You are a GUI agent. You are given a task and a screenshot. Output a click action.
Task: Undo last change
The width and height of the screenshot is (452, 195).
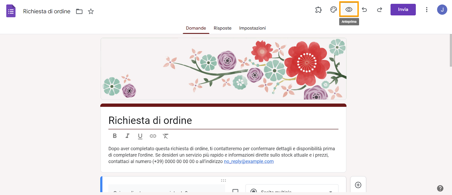364,10
